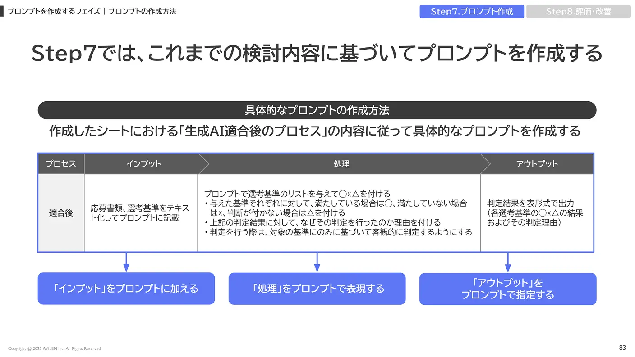
Task: Click the 具体的なプロンプトの作成方法 dark banner
Action: point(317,110)
